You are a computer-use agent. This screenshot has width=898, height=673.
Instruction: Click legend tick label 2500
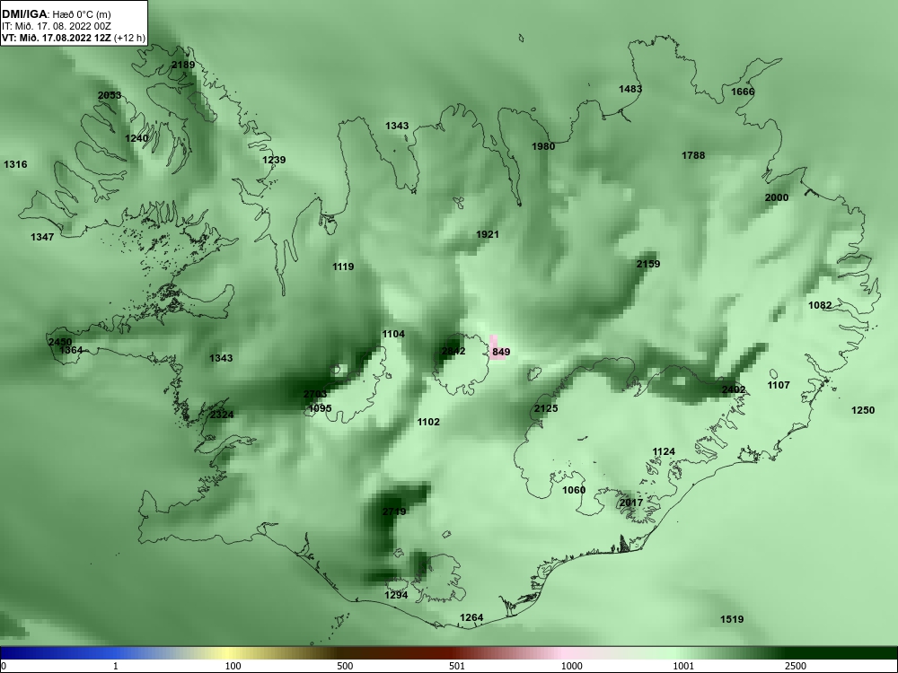click(x=796, y=666)
